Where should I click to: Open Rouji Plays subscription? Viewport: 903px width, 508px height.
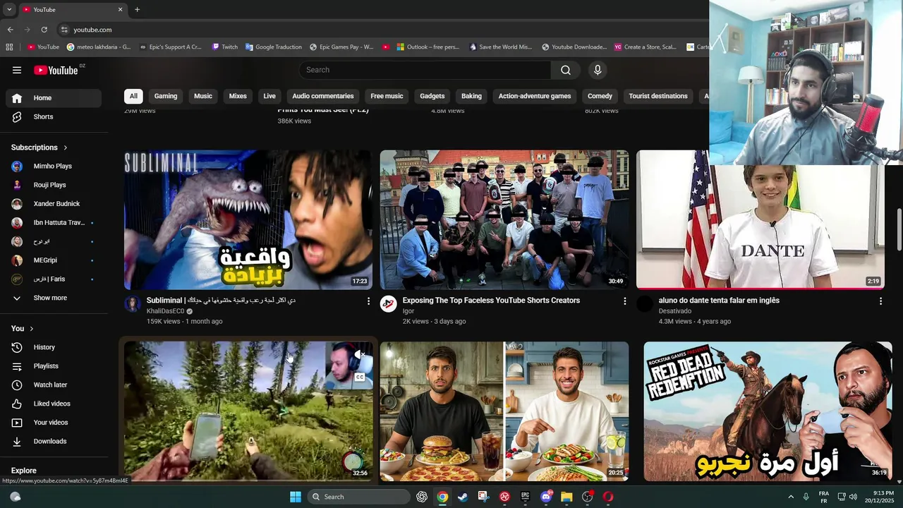tap(54, 185)
